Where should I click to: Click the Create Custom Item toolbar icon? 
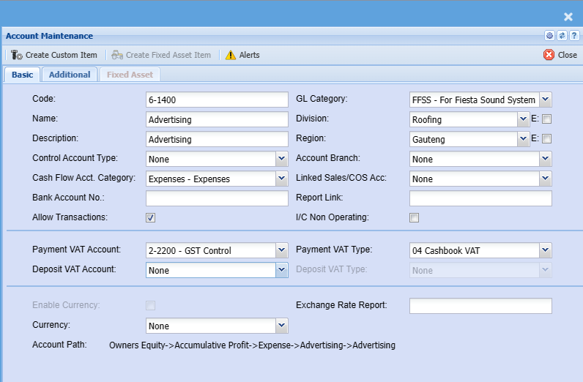click(x=16, y=55)
